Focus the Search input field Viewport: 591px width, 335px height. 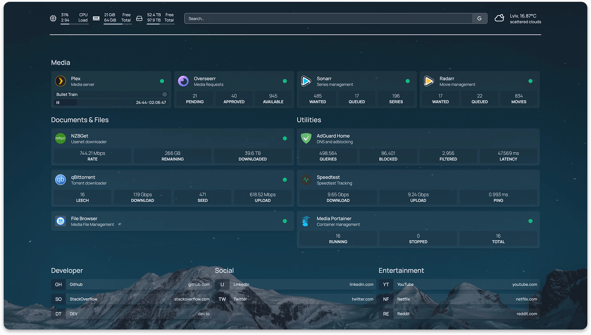pos(328,19)
